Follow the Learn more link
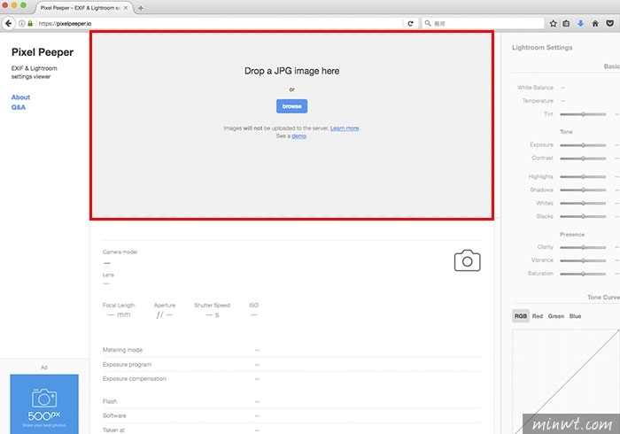 tap(345, 128)
